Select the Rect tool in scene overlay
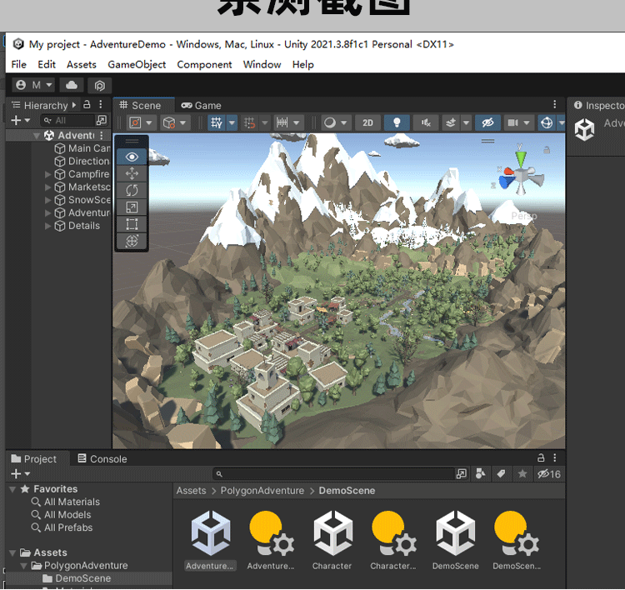 (132, 224)
